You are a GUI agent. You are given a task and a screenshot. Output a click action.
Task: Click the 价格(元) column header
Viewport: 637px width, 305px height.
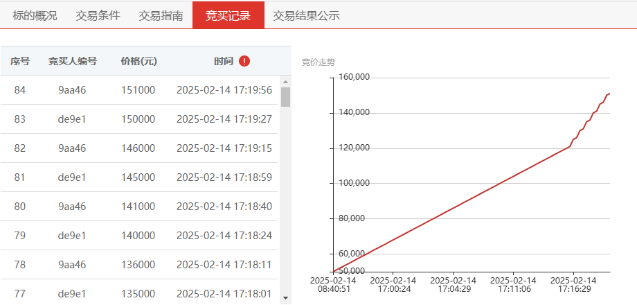click(x=138, y=61)
